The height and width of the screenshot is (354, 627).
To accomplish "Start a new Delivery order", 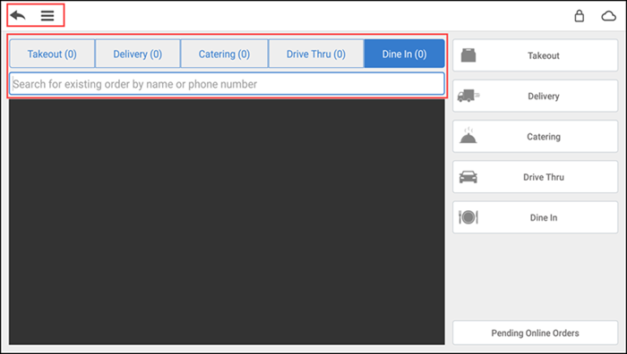I will (x=535, y=96).
